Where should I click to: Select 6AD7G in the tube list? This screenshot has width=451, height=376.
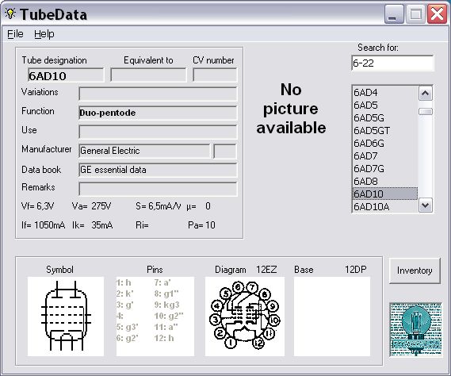tap(385, 168)
